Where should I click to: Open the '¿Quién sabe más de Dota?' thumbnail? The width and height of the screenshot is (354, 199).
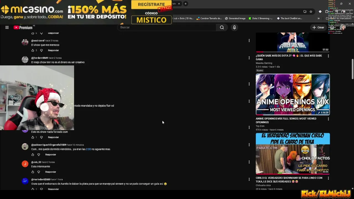click(x=293, y=42)
